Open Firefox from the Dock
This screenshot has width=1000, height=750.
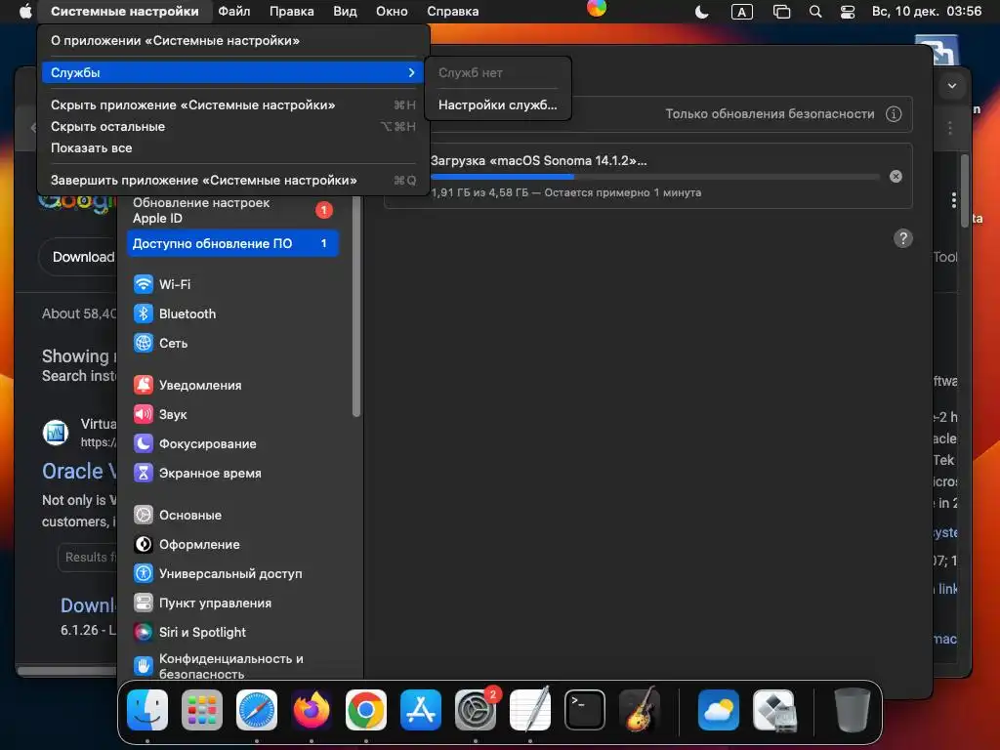point(312,710)
